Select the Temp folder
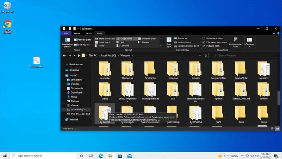This screenshot has height=159, width=282. (x=264, y=114)
